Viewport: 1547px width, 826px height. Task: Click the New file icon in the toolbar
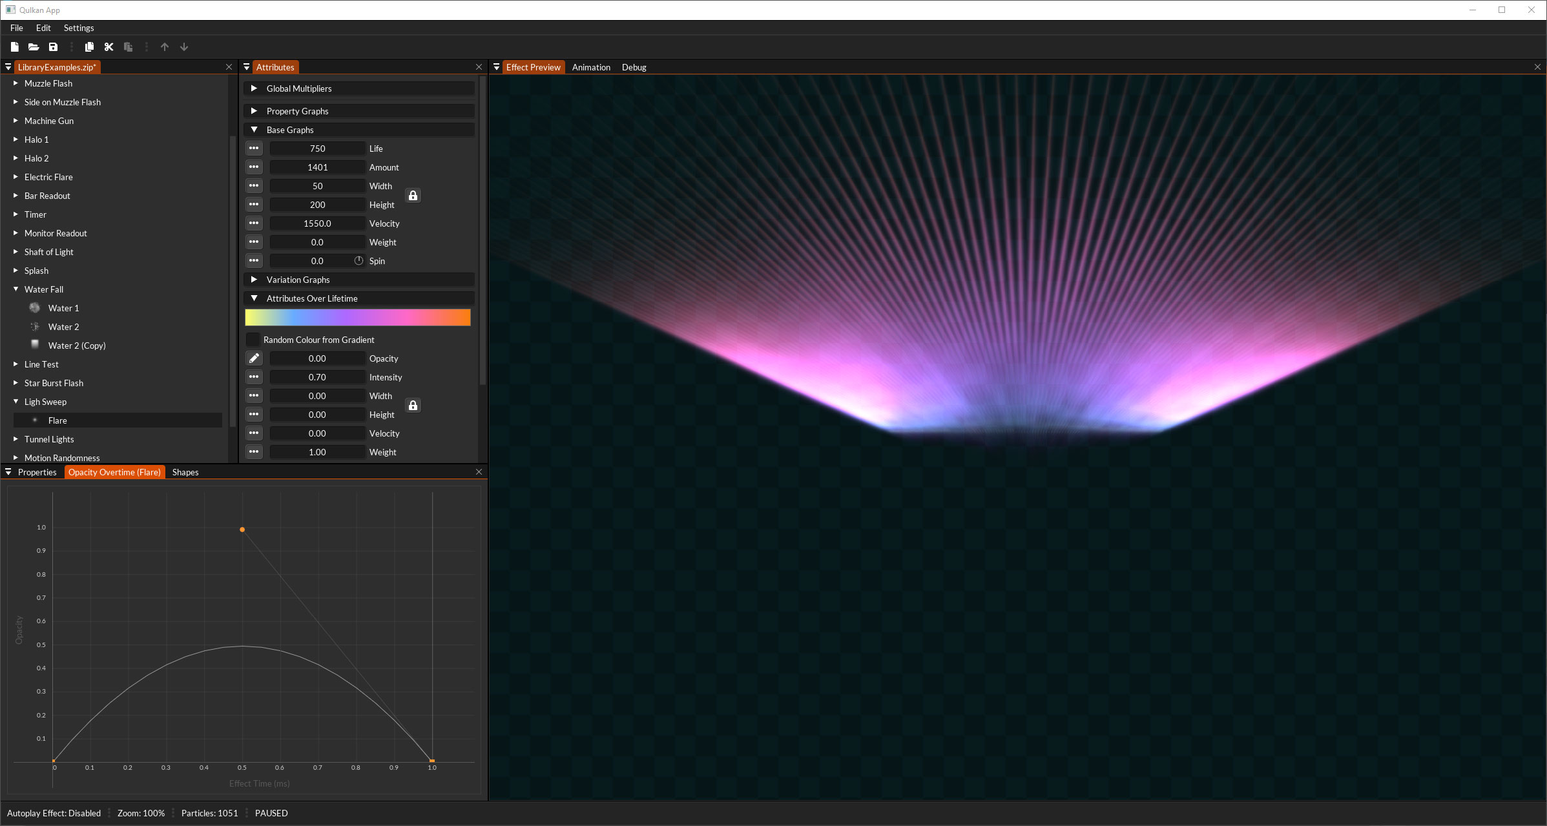(14, 46)
